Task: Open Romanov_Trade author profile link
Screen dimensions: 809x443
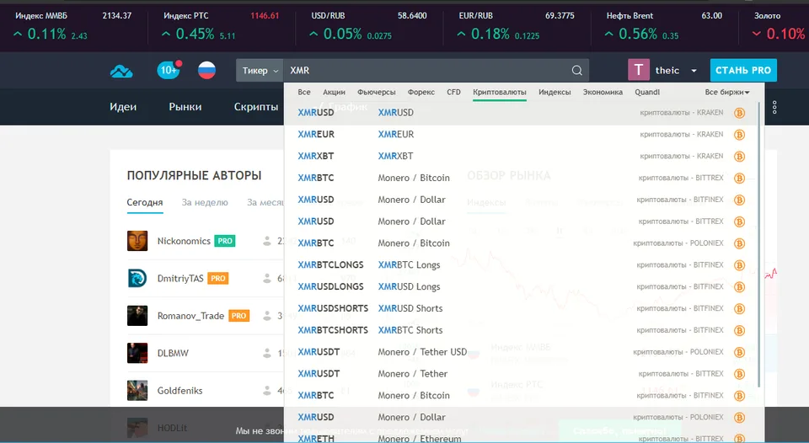Action: pyautogui.click(x=191, y=316)
